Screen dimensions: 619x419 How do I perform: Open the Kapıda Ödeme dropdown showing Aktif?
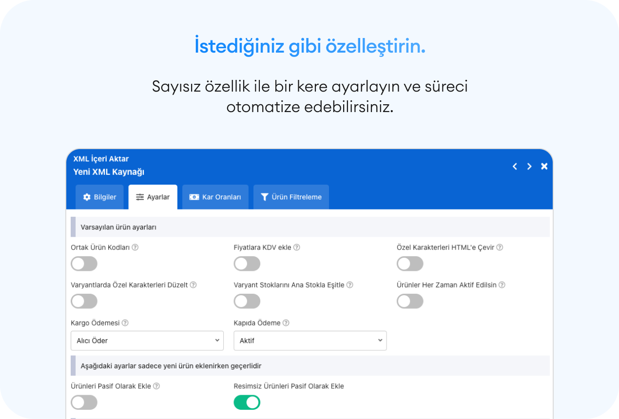[310, 341]
